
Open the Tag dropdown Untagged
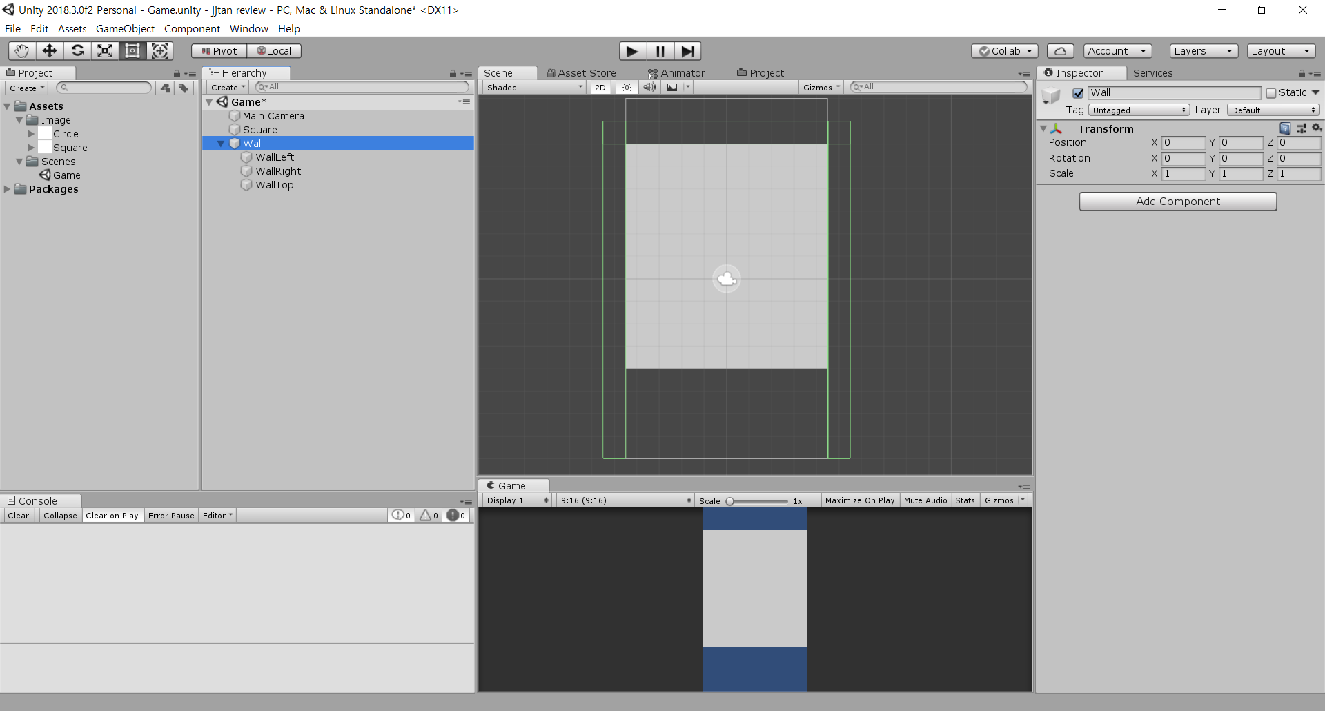(x=1139, y=110)
